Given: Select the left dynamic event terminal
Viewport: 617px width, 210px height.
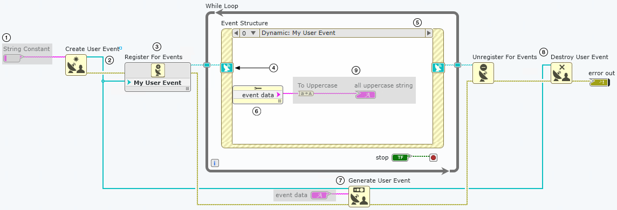Looking at the screenshot, I should 227,68.
